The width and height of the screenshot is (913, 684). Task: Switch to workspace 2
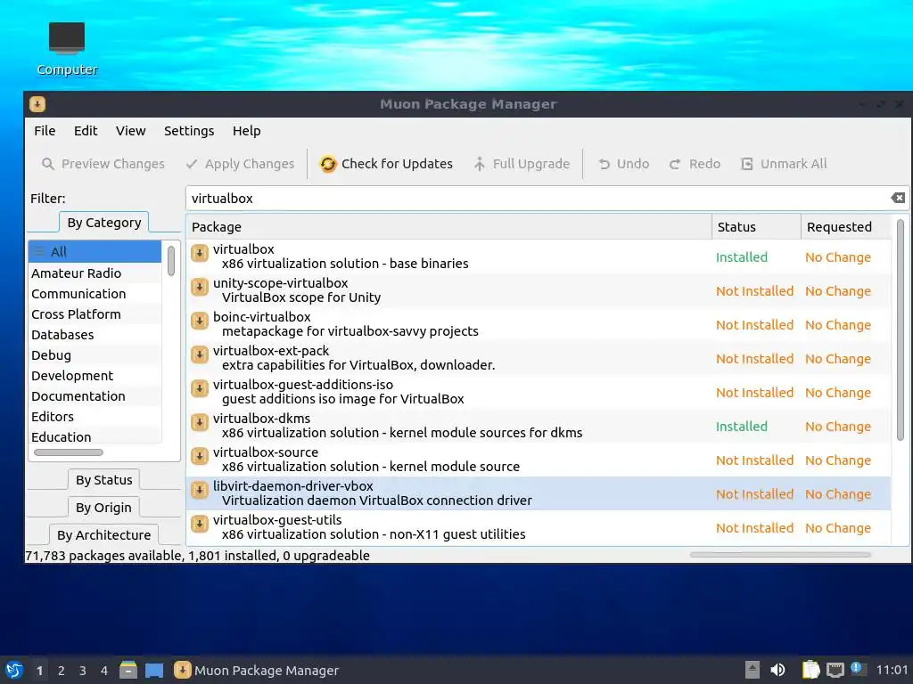tap(62, 671)
